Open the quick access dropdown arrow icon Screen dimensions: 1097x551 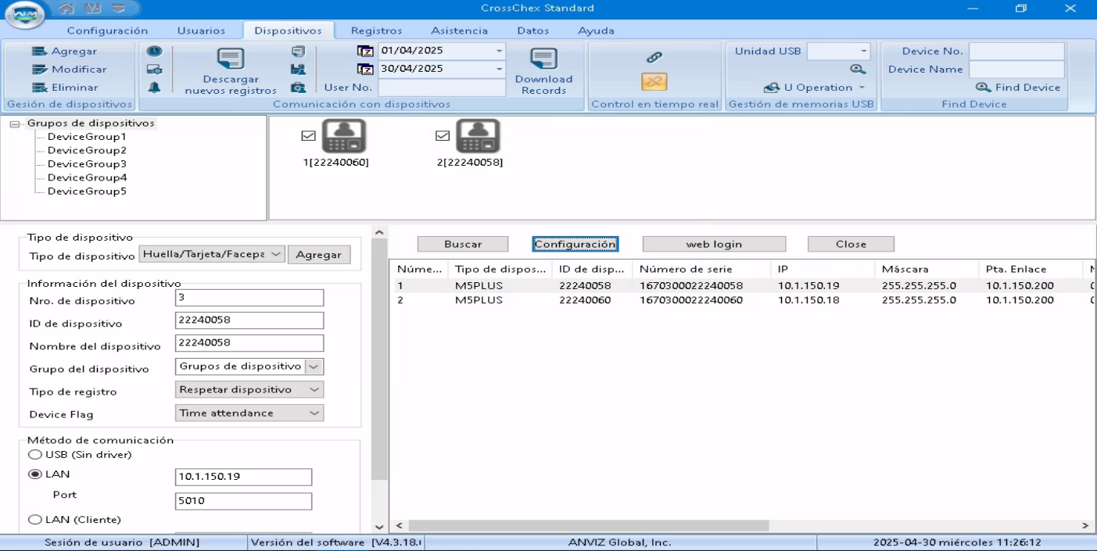pos(119,9)
